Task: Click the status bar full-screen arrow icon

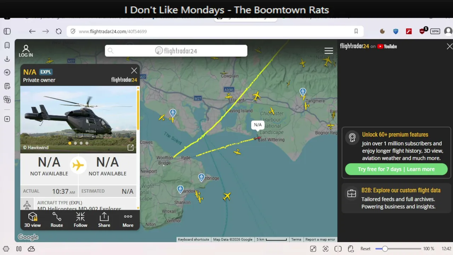Action: click(x=313, y=249)
